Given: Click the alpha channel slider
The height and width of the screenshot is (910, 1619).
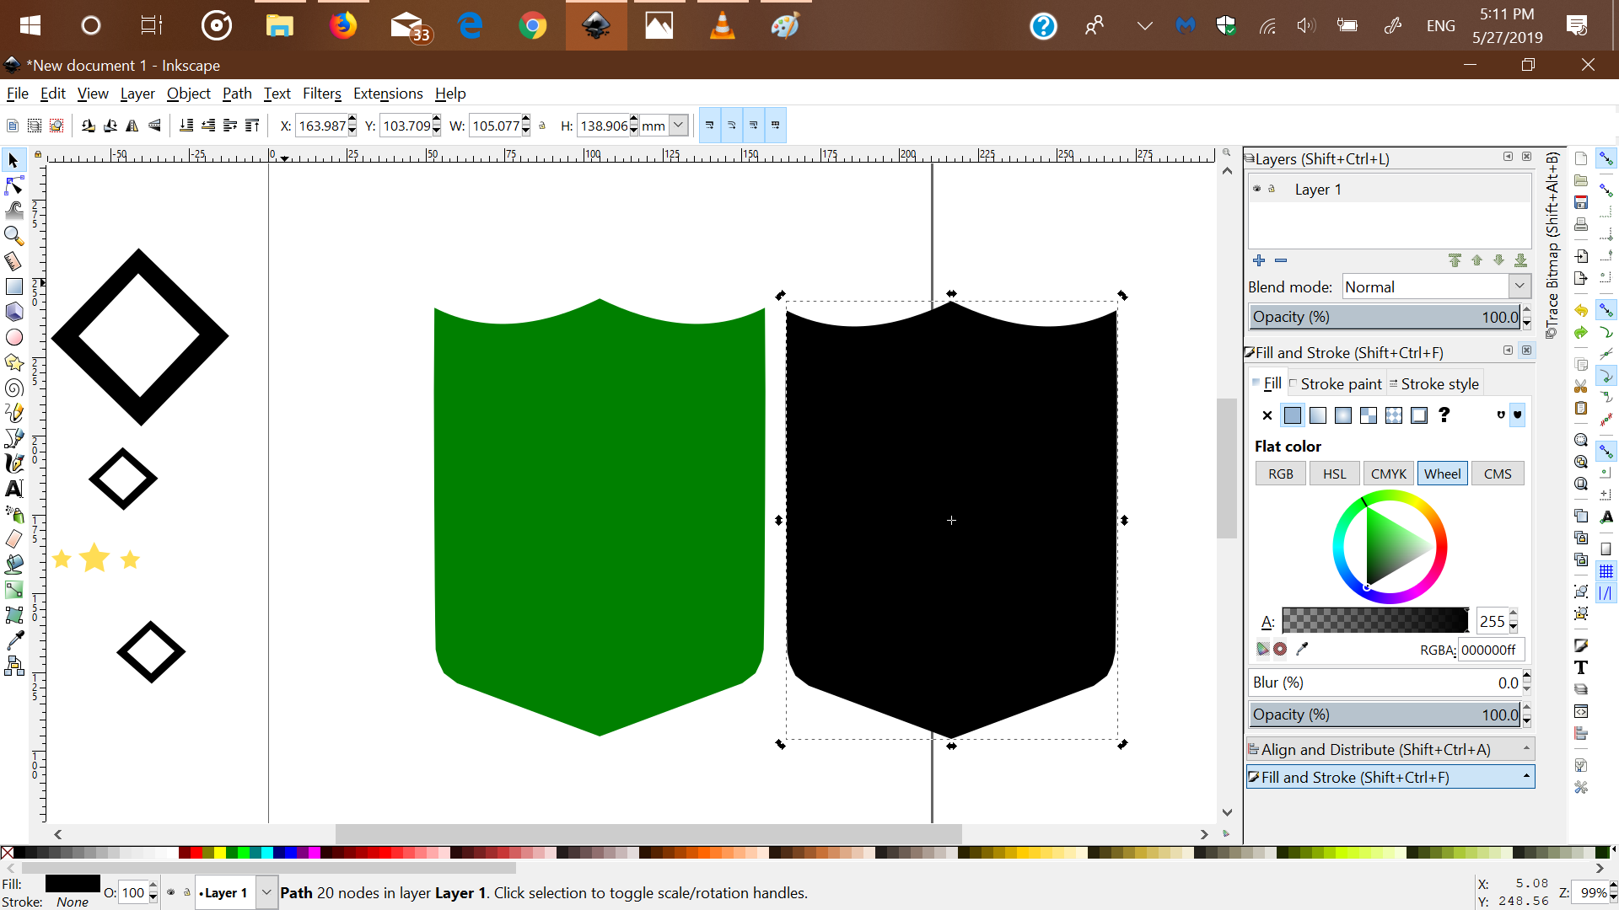Looking at the screenshot, I should pos(1374,621).
